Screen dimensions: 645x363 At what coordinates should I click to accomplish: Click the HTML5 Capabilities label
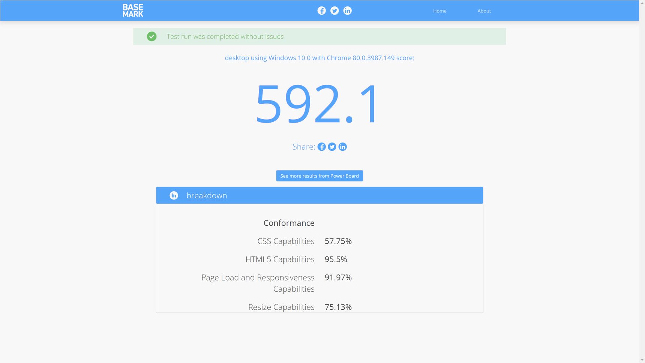(x=280, y=259)
